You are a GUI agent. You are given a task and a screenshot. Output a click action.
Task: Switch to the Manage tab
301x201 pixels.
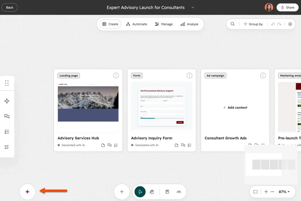click(164, 24)
